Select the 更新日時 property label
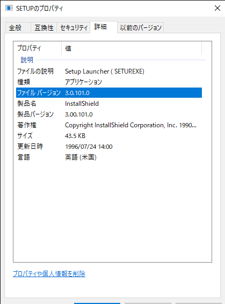225x304 pixels. 30,147
